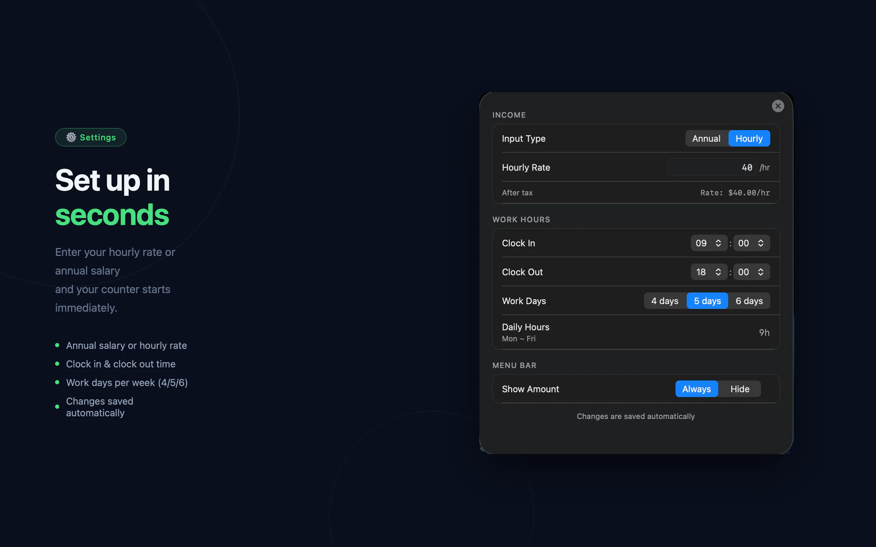
Task: Choose 4 days work week
Action: [x=665, y=301]
